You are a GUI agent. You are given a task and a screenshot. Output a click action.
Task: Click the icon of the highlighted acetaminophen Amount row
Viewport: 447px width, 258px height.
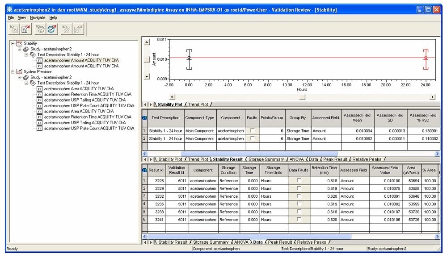pos(40,60)
